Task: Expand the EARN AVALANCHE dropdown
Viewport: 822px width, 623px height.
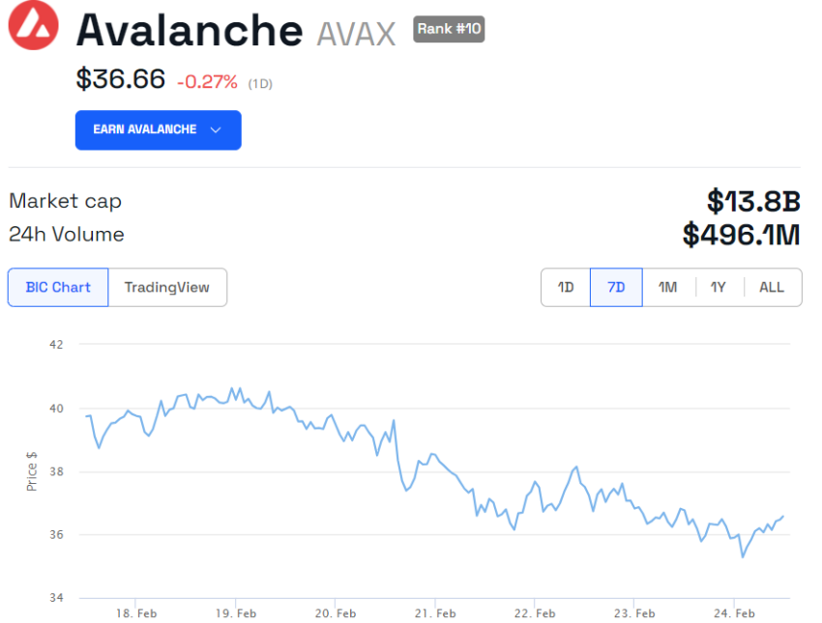Action: [158, 129]
